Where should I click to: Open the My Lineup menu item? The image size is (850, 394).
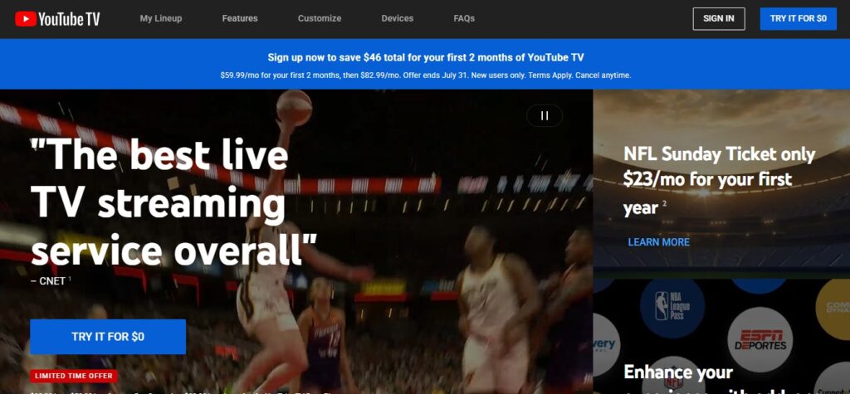(161, 18)
